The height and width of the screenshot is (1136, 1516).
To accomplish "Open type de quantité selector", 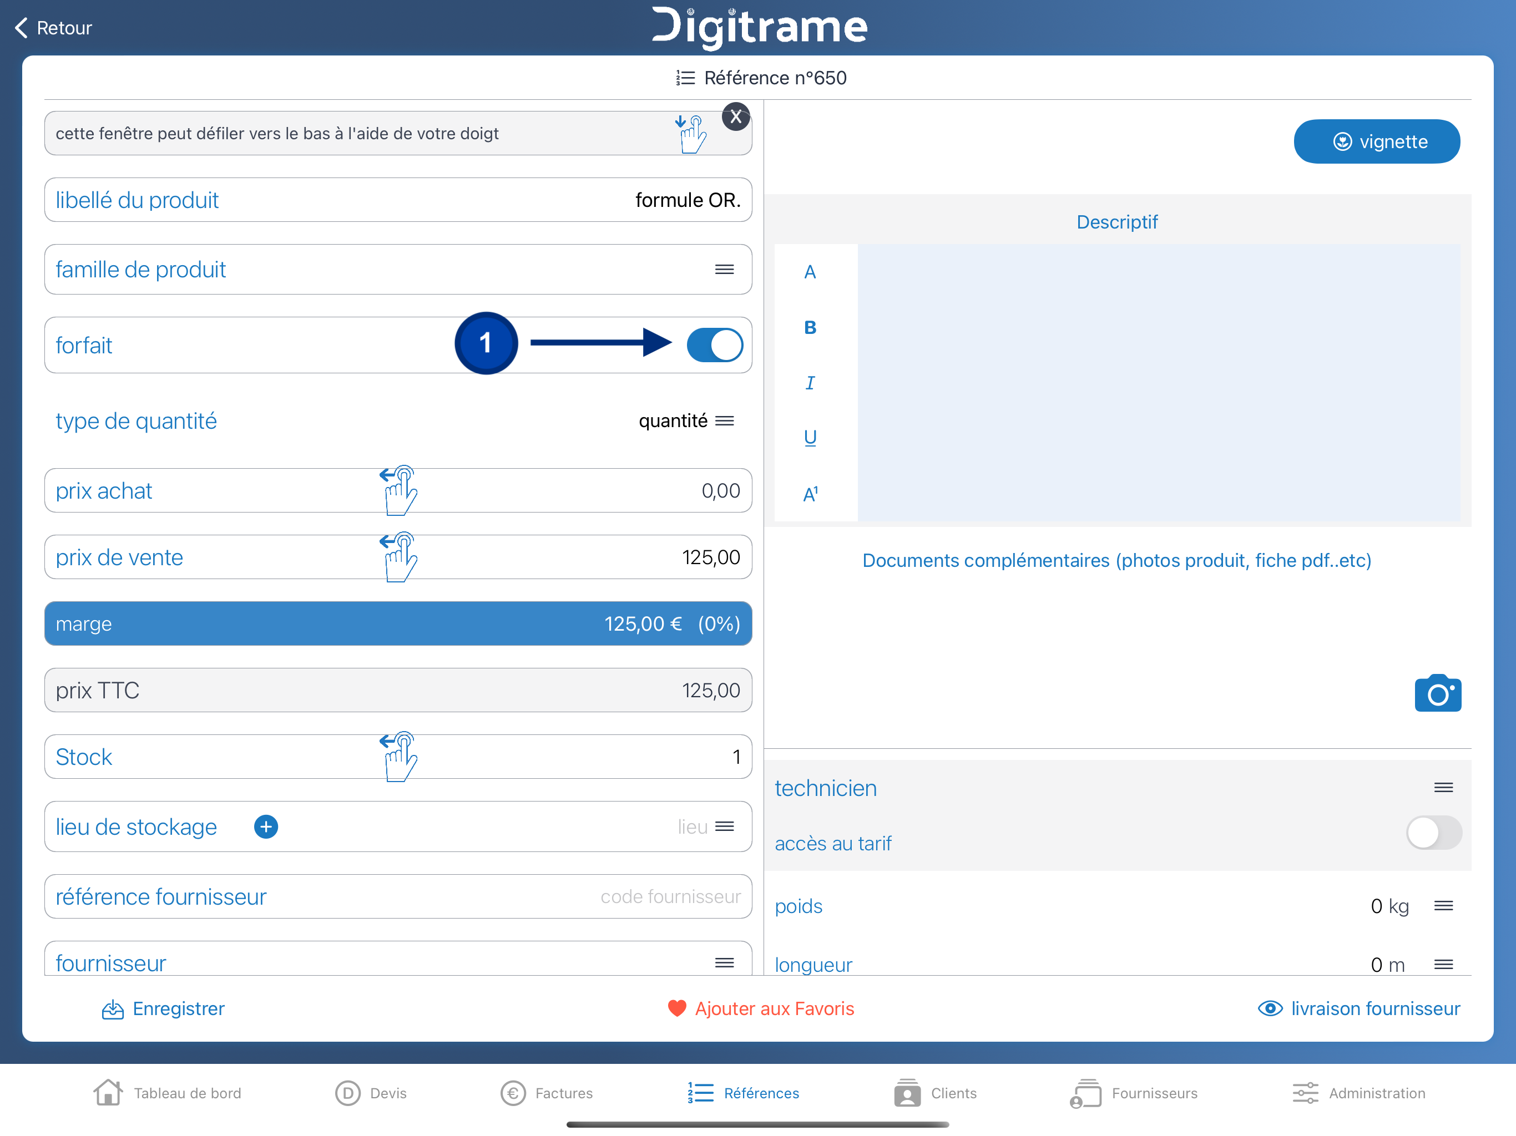I will (724, 420).
